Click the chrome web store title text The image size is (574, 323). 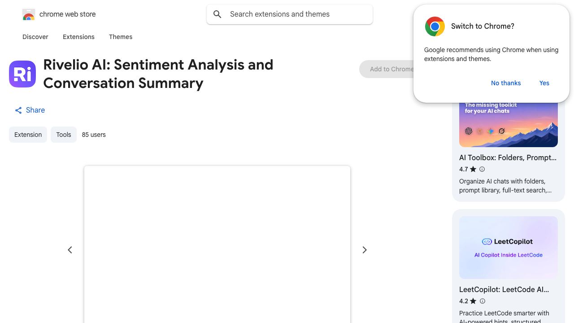(x=68, y=14)
